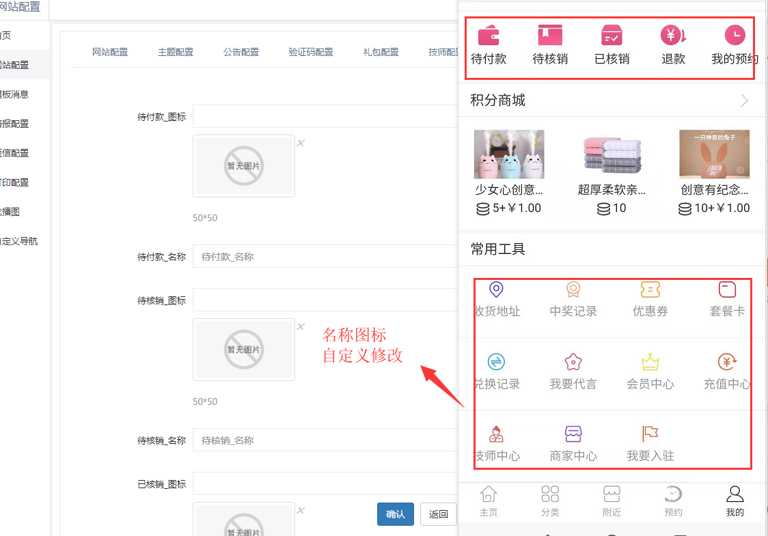The image size is (768, 536).
Task: Focus the 待付款_图标 path field
Action: coord(325,116)
